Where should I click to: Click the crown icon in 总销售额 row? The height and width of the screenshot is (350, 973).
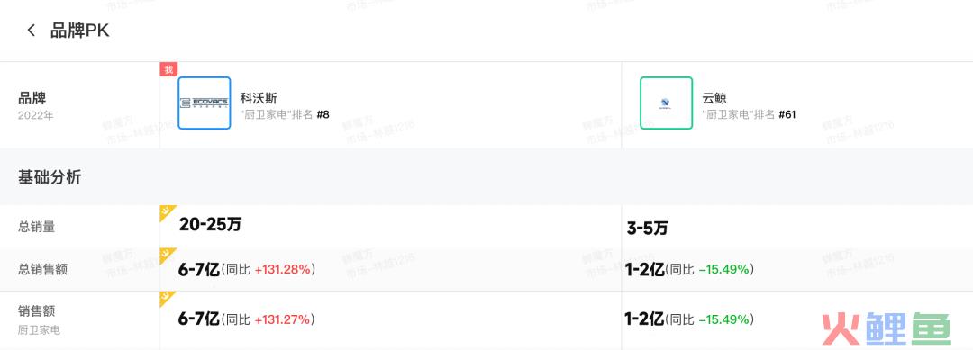[x=167, y=255]
